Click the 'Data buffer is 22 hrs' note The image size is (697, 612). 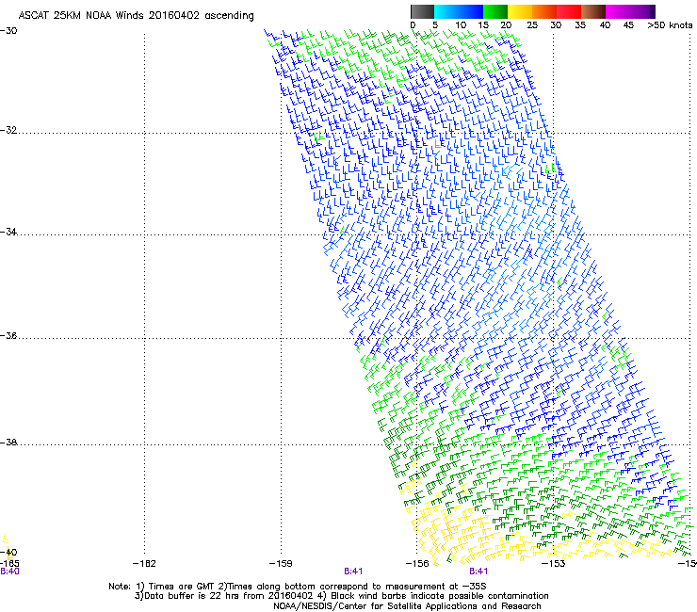341,596
